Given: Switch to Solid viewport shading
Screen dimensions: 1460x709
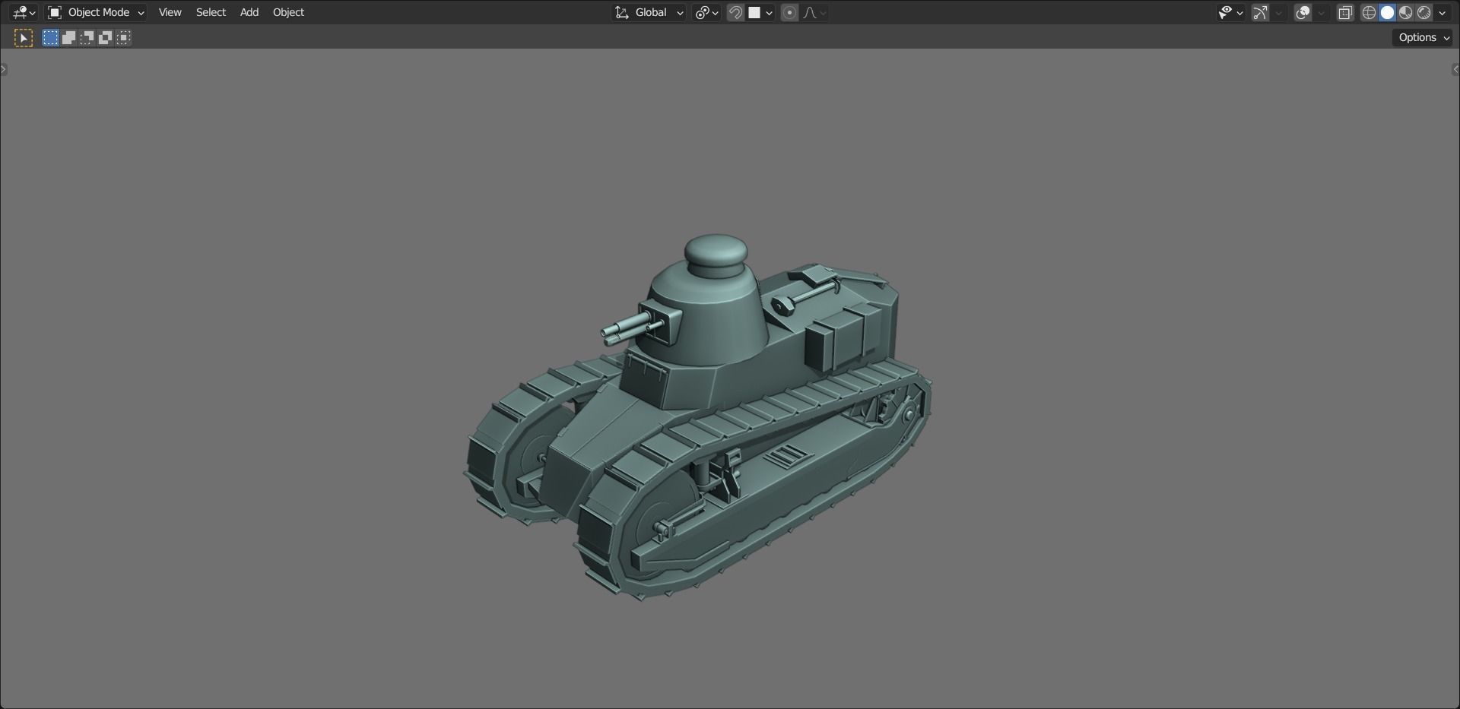Looking at the screenshot, I should point(1387,12).
